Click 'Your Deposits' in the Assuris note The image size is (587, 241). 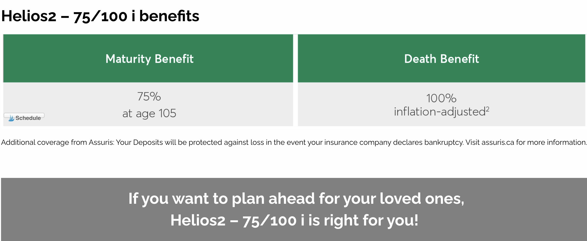coord(139,142)
